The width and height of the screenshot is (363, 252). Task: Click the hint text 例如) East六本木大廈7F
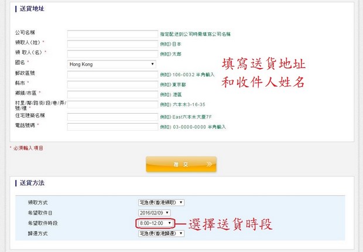[186, 117]
